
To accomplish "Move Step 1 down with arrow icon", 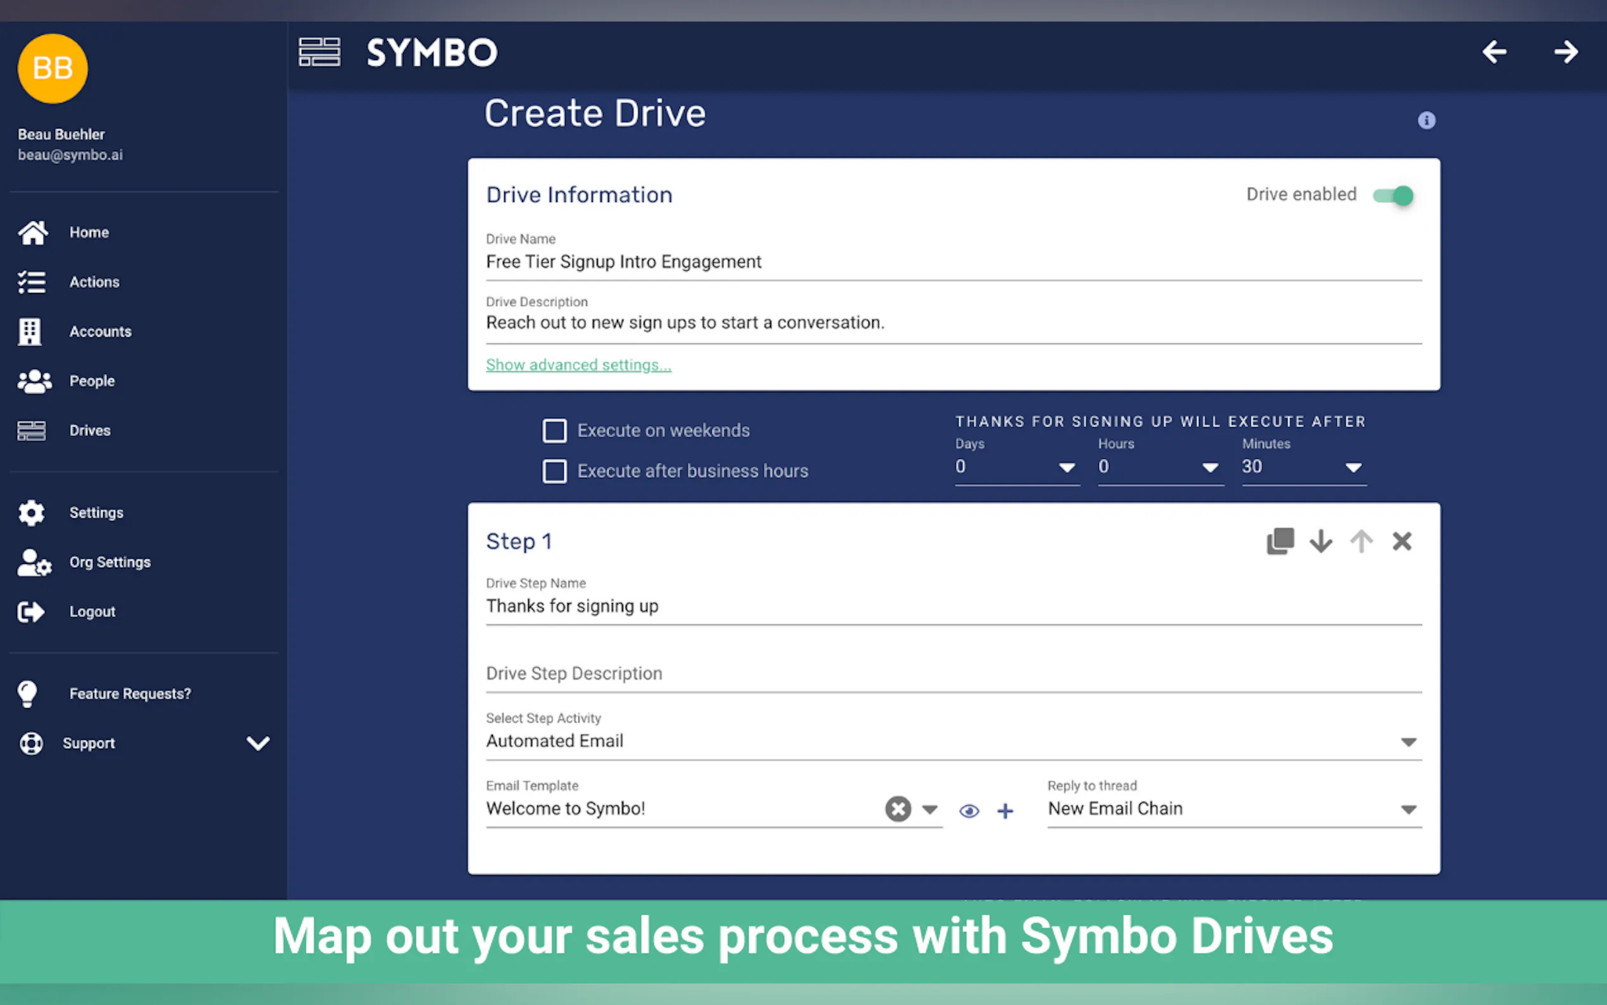I will pos(1320,541).
